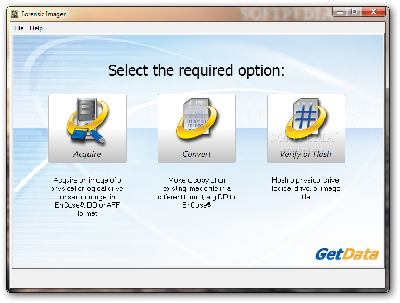This screenshot has height=303, width=400.
Task: Click the GetData logo
Action: point(347,254)
